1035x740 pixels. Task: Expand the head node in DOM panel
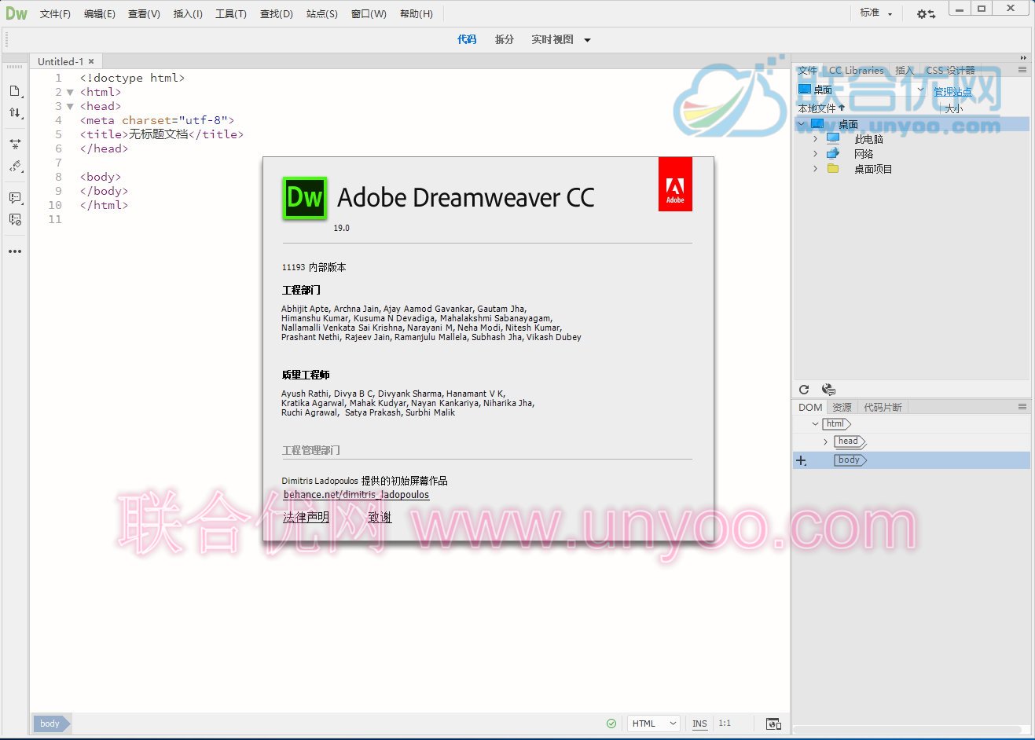tap(825, 442)
